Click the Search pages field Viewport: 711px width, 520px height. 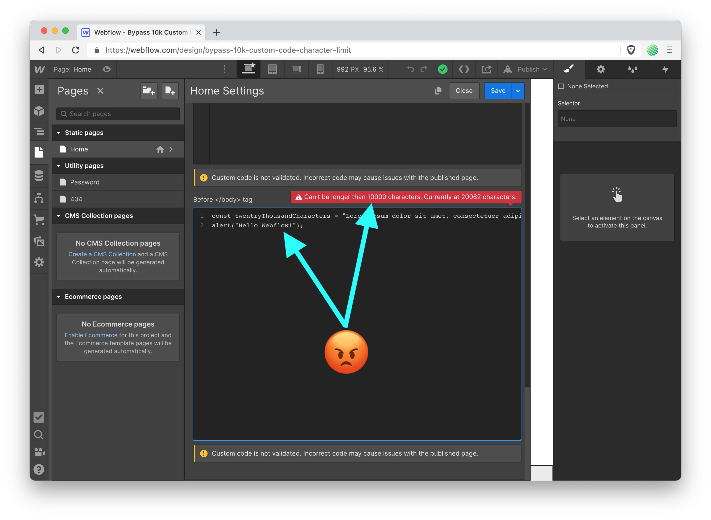tap(118, 114)
